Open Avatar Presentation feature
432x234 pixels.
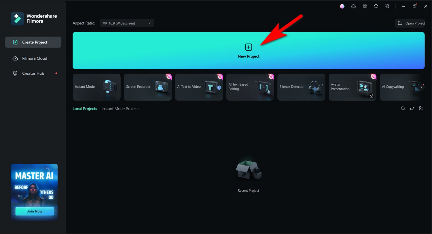tap(353, 87)
